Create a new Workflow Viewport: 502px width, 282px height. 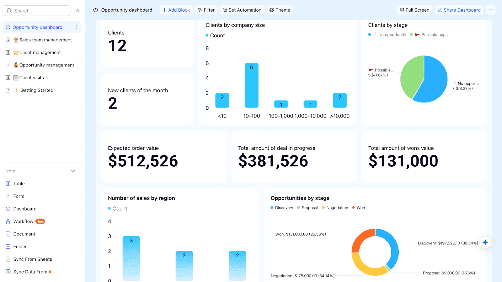coord(23,221)
